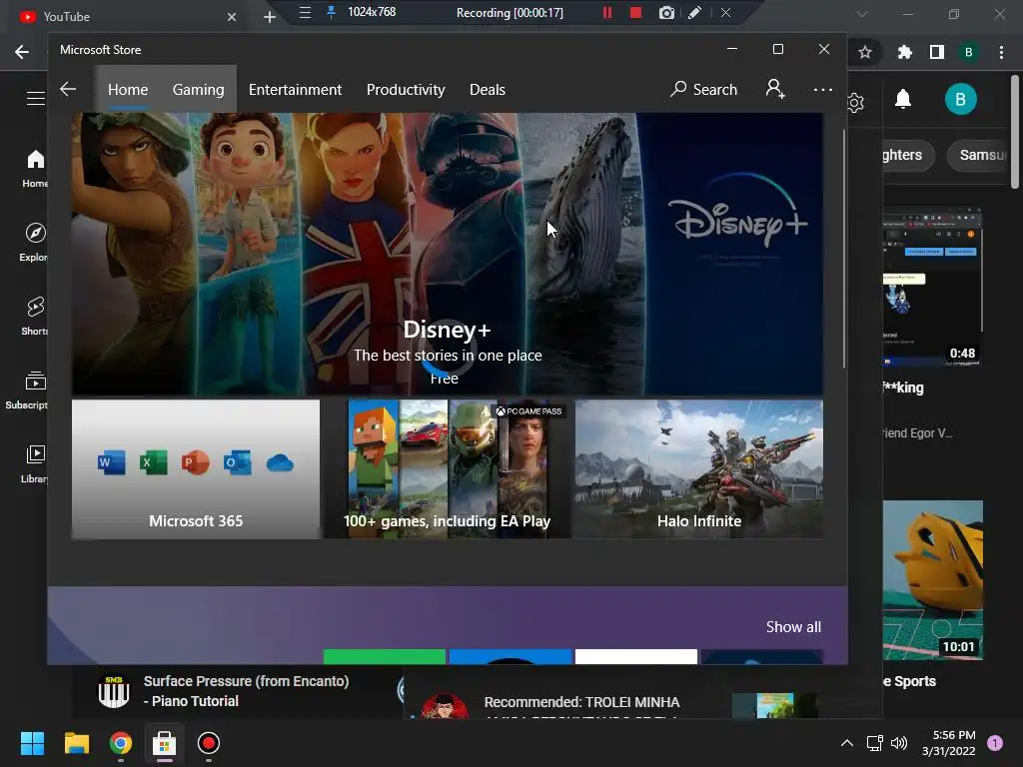This screenshot has height=767, width=1023.
Task: Open YouTube account avatar B
Action: [x=960, y=99]
